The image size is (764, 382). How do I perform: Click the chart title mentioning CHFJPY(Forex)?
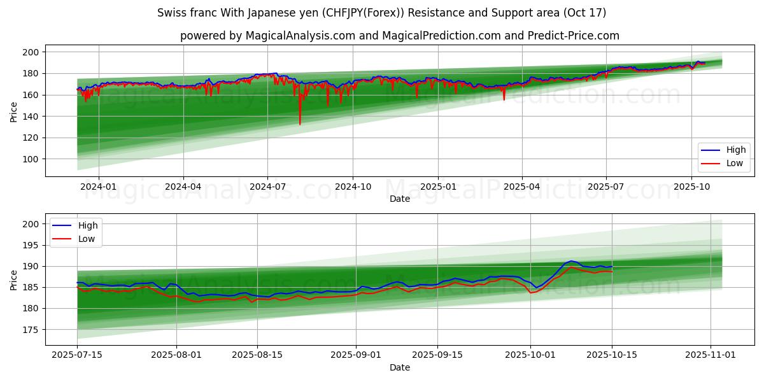[x=381, y=13]
